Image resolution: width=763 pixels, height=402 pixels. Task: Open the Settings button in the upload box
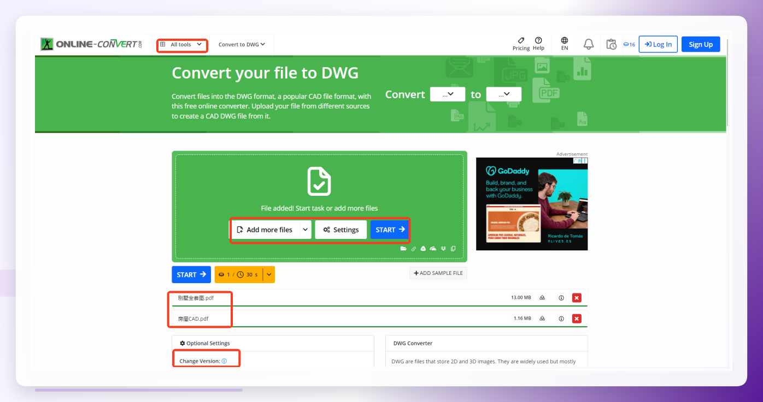(x=341, y=230)
